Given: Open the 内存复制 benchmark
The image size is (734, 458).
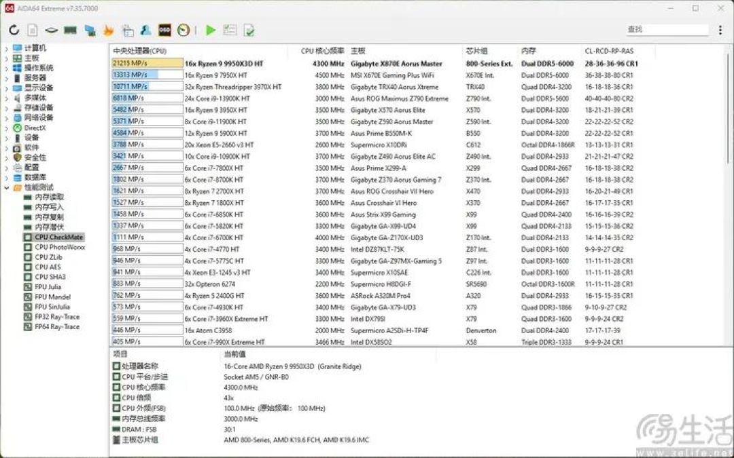Looking at the screenshot, I should tap(49, 217).
